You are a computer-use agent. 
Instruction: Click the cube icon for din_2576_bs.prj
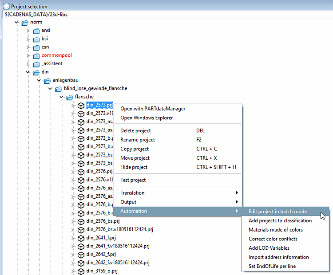81,221
